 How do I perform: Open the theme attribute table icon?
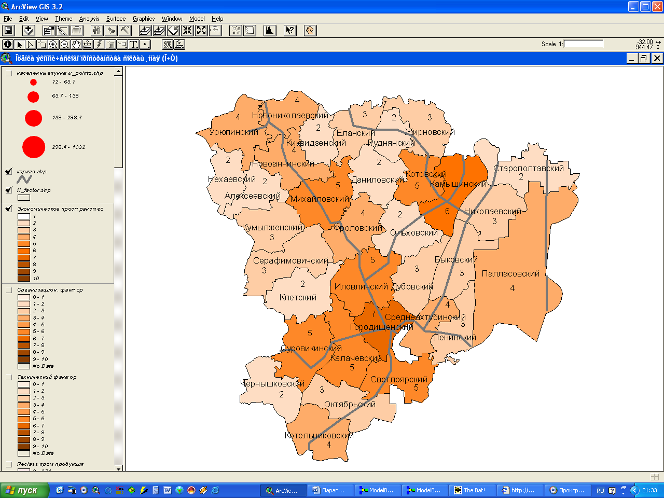[77, 31]
